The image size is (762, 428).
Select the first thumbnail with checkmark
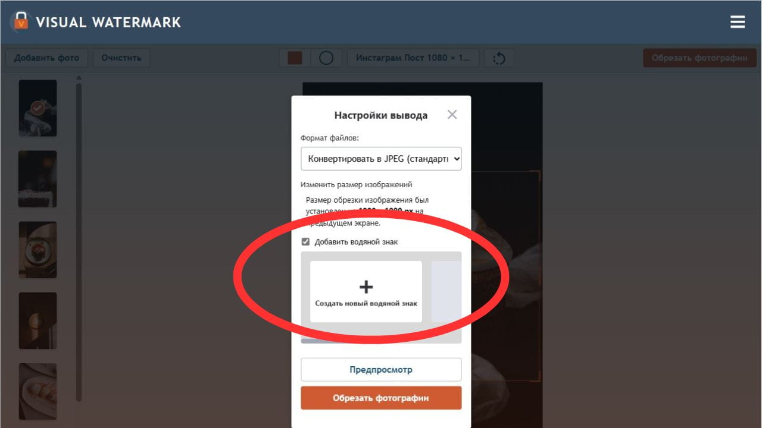(x=38, y=108)
